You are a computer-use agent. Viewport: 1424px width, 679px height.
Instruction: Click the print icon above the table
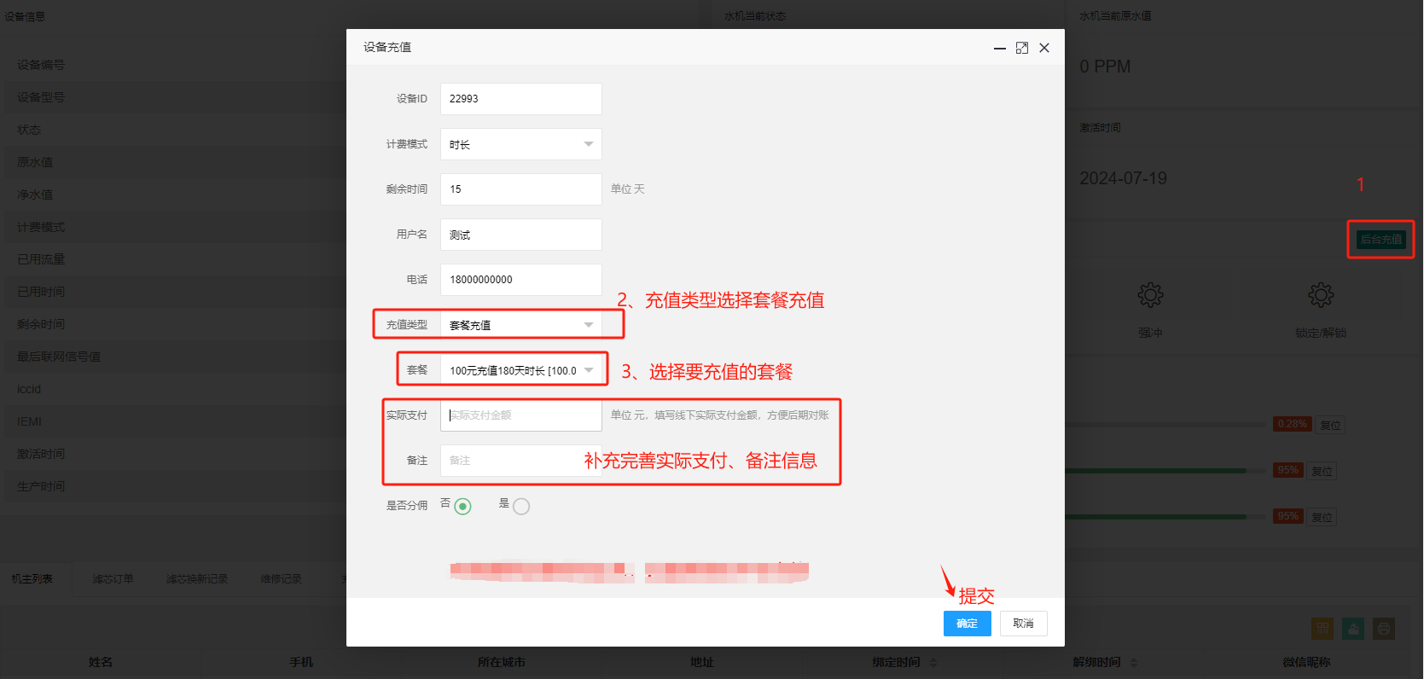(x=1384, y=629)
